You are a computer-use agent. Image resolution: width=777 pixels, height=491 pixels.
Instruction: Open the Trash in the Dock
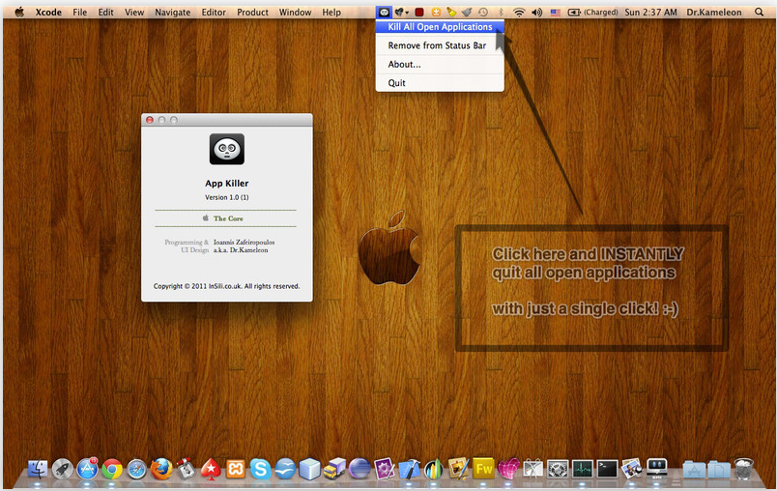click(744, 469)
